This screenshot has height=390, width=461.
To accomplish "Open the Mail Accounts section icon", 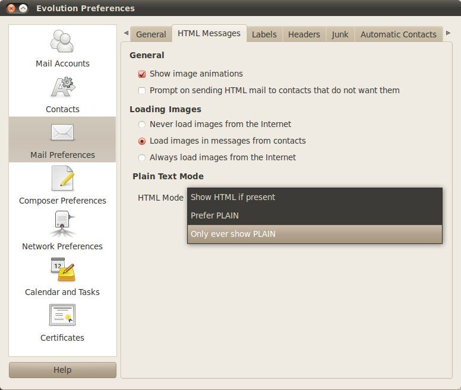I will click(x=62, y=42).
